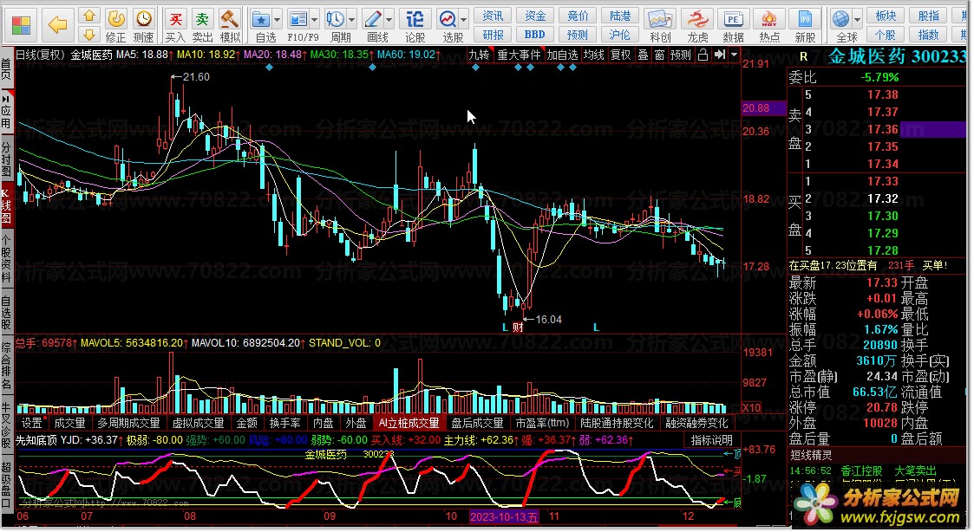Select the AI立桩成交量 tab
The height and width of the screenshot is (532, 974).
point(409,424)
